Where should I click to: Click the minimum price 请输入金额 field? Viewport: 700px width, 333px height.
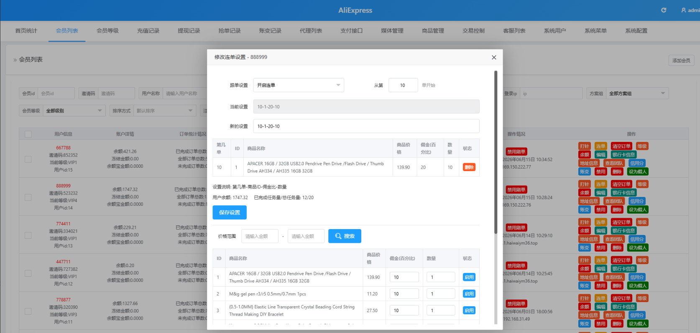click(x=260, y=236)
